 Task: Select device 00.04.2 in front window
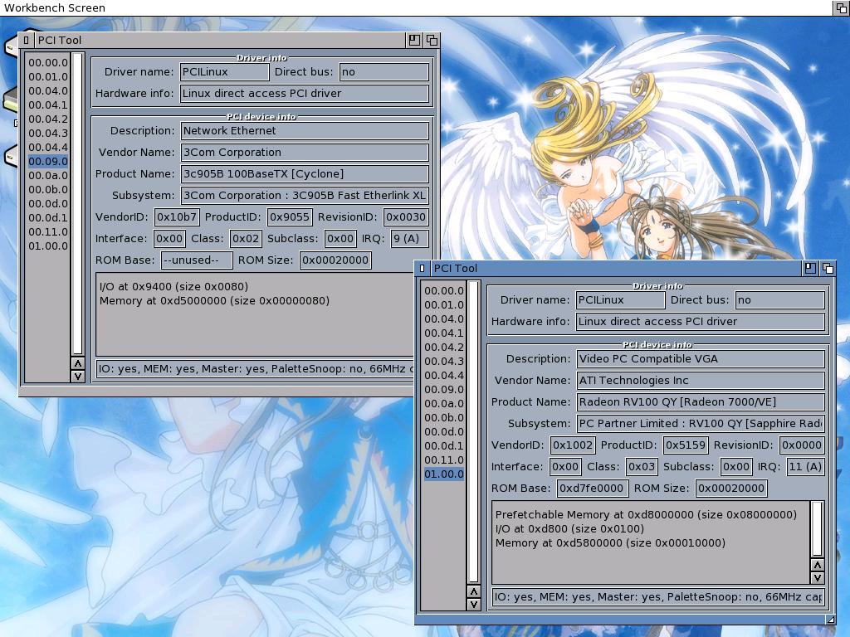(444, 348)
